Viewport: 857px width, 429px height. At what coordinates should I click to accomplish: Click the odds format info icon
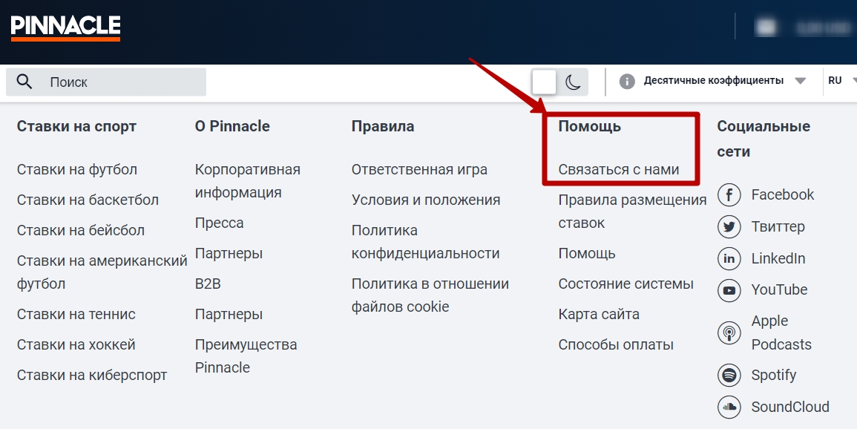tap(627, 82)
